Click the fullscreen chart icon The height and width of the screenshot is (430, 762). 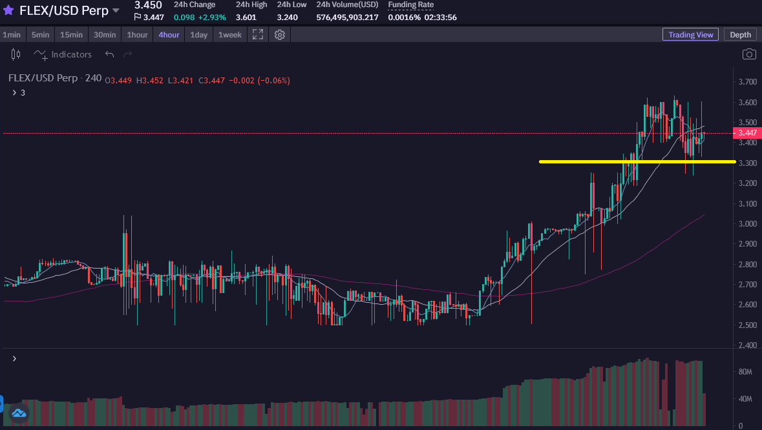(258, 34)
